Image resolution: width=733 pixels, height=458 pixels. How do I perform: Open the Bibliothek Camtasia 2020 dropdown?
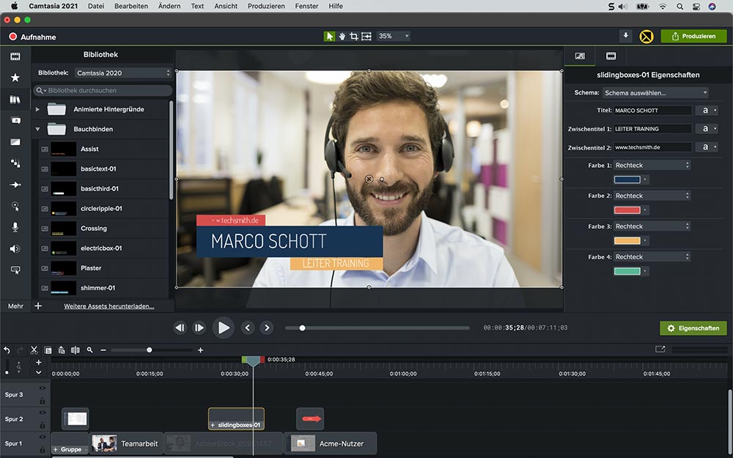[x=123, y=73]
